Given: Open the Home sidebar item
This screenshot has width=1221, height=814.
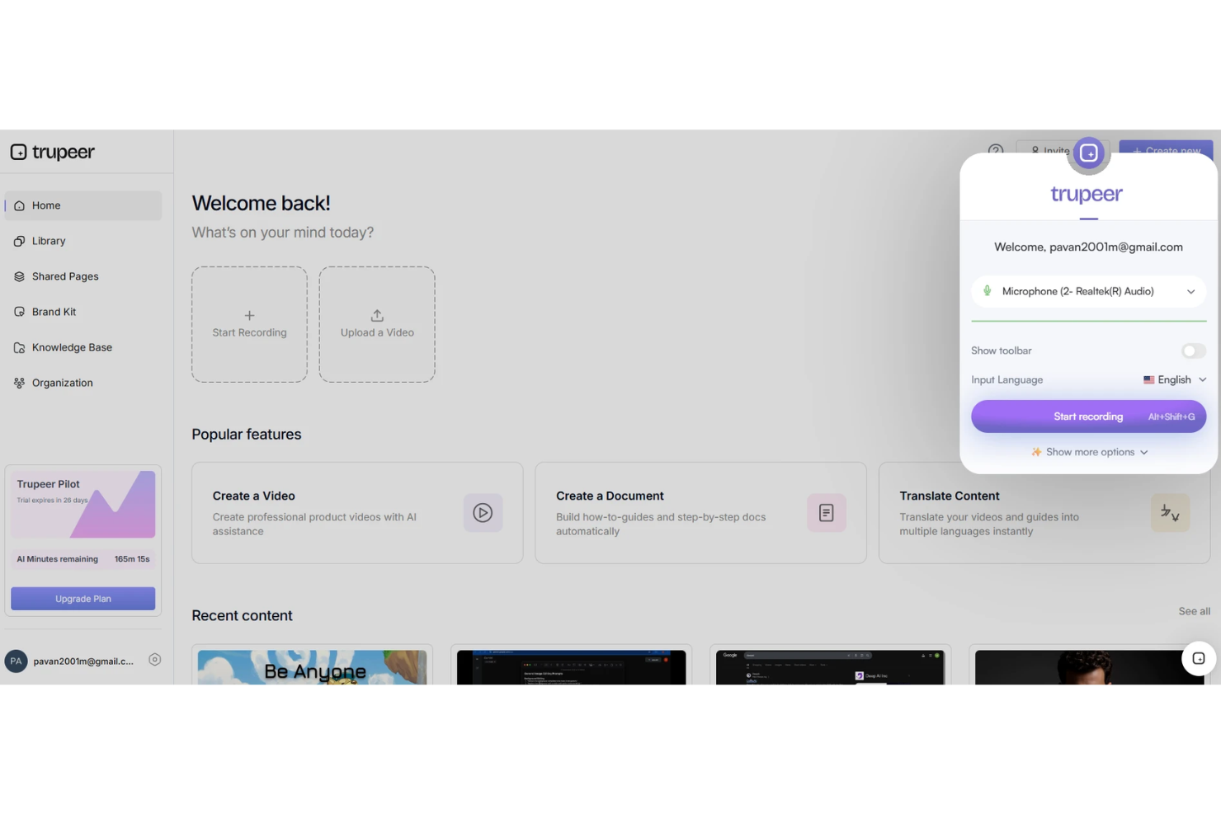Looking at the screenshot, I should coord(83,205).
